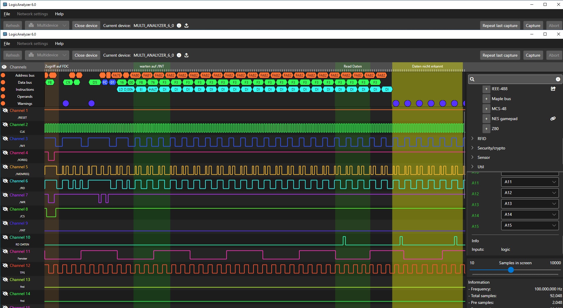Toggle visibility of Channel 5 /MEMREQ
563x308 pixels.
point(5,167)
